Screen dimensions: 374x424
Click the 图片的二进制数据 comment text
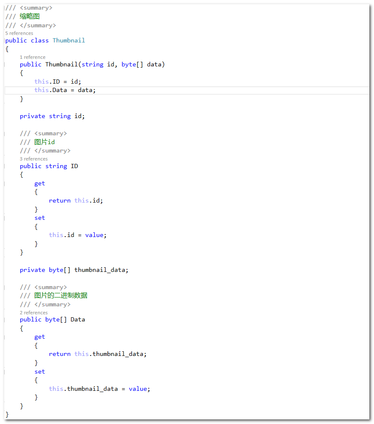tap(61, 295)
